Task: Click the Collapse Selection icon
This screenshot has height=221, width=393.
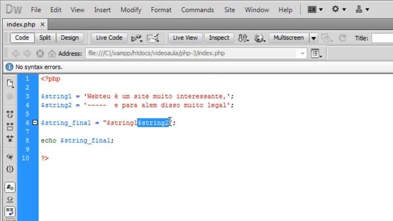Action: (x=10, y=126)
